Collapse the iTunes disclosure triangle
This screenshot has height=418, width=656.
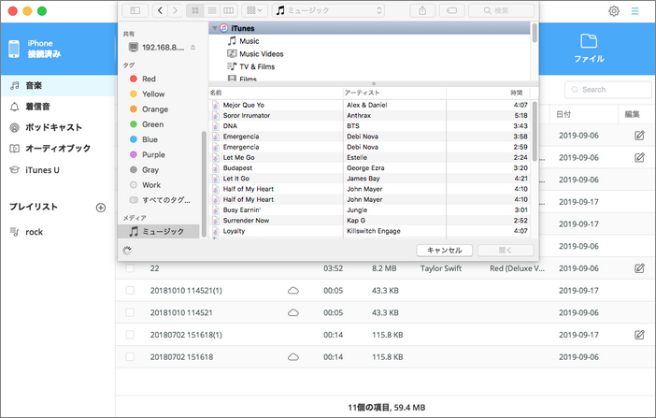[x=215, y=28]
